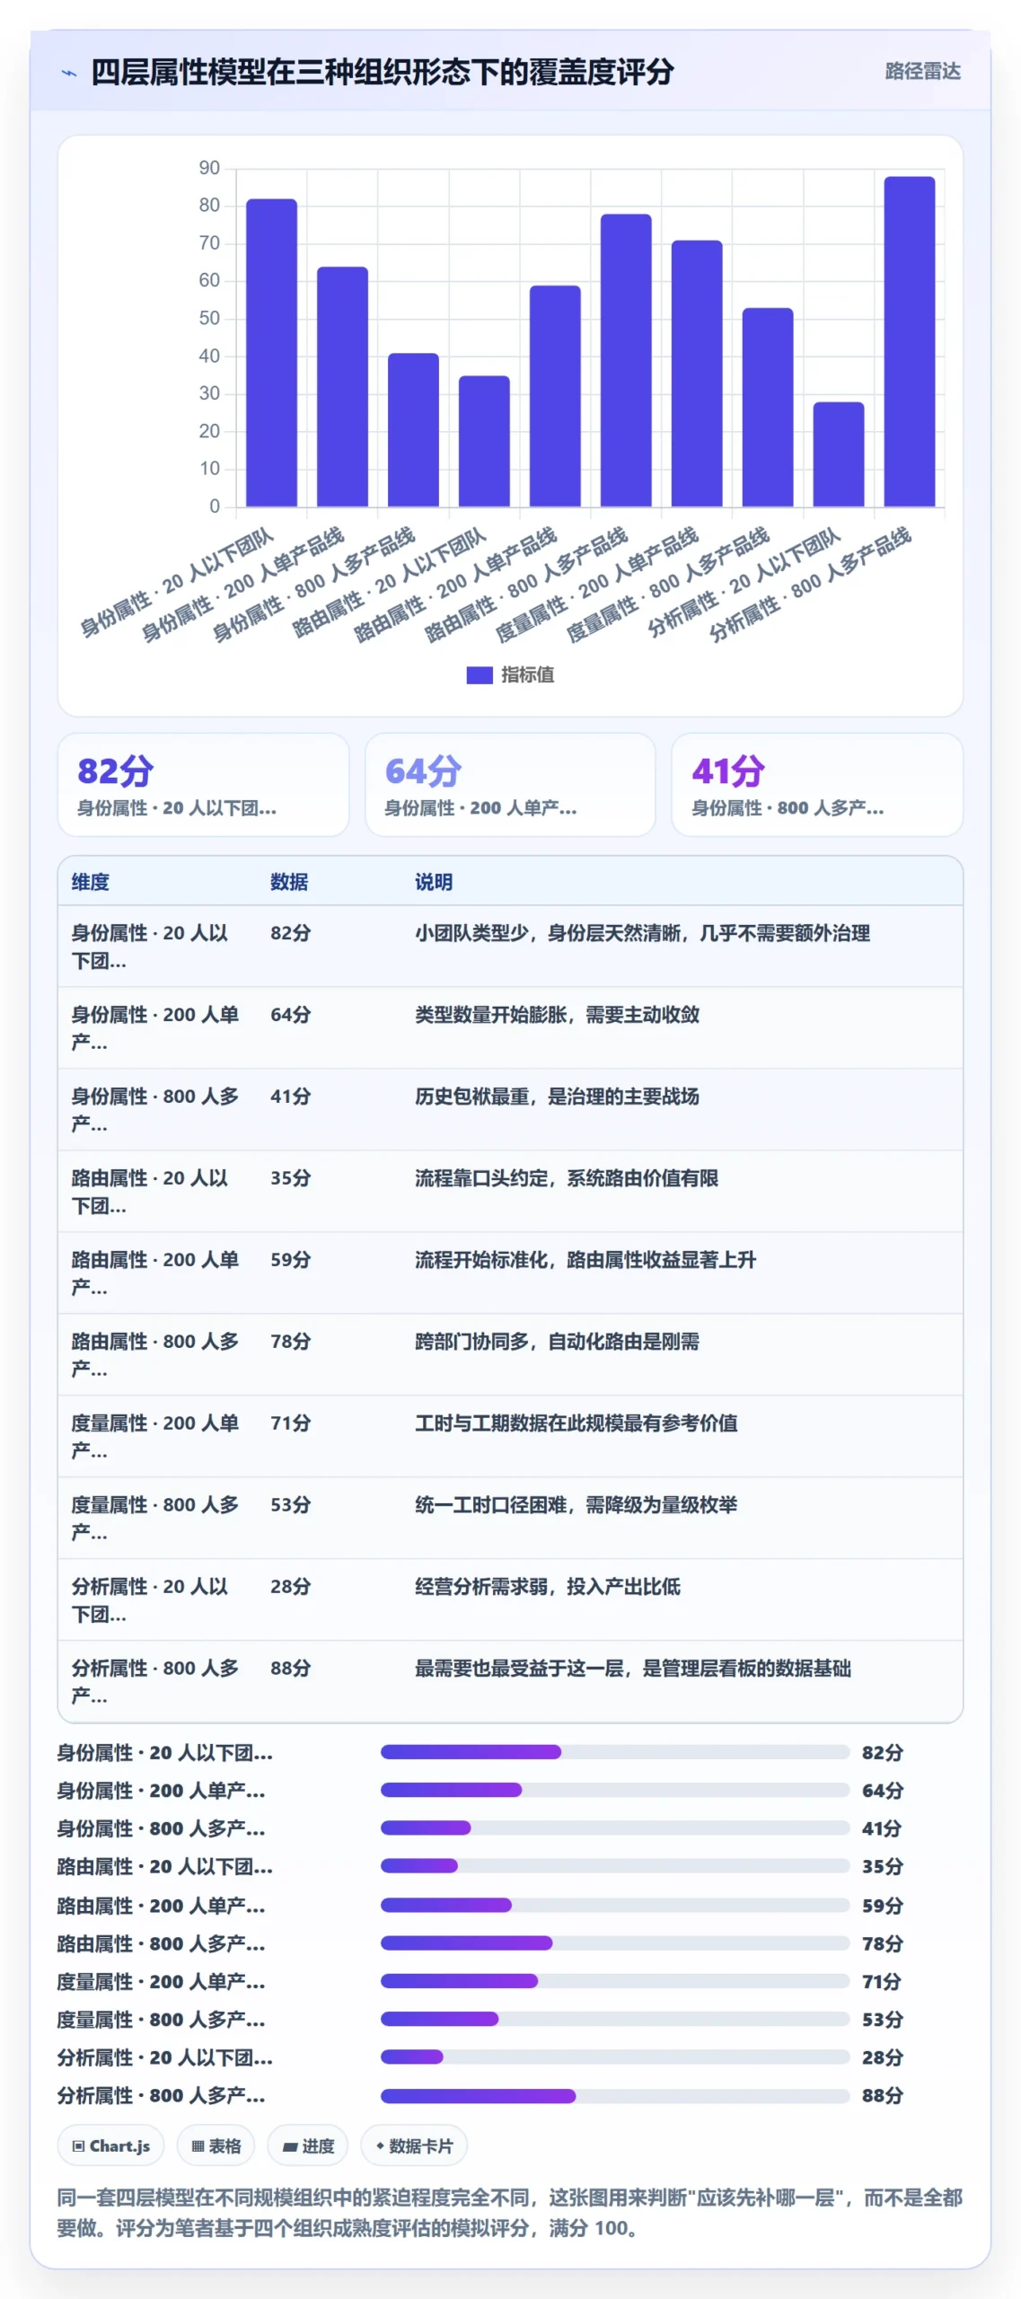Click table cell 工时与工期数据在此规模最有参考价值
Viewport: 1021px width, 2299px height.
pos(576,1423)
